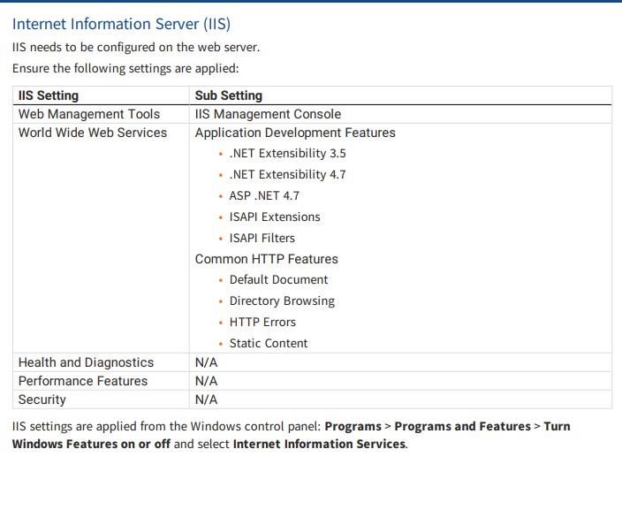Click the Internet Information Server (IIS) heading
Image resolution: width=622 pixels, height=525 pixels.
[121, 24]
